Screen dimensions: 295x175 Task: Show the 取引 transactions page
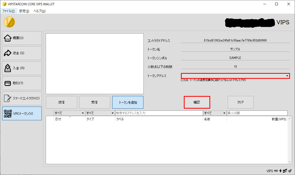pyautogui.click(x=22, y=83)
